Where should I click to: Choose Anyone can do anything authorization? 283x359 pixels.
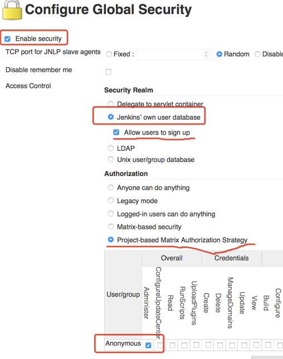pos(111,188)
